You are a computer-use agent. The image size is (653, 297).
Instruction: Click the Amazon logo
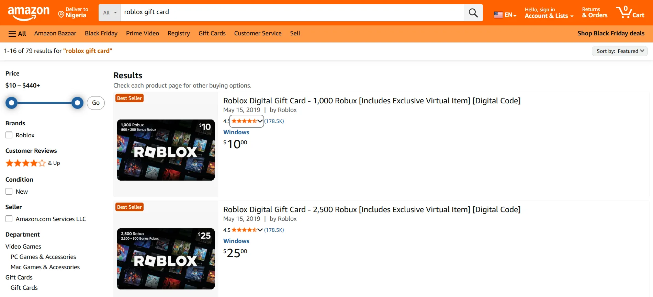click(x=29, y=12)
